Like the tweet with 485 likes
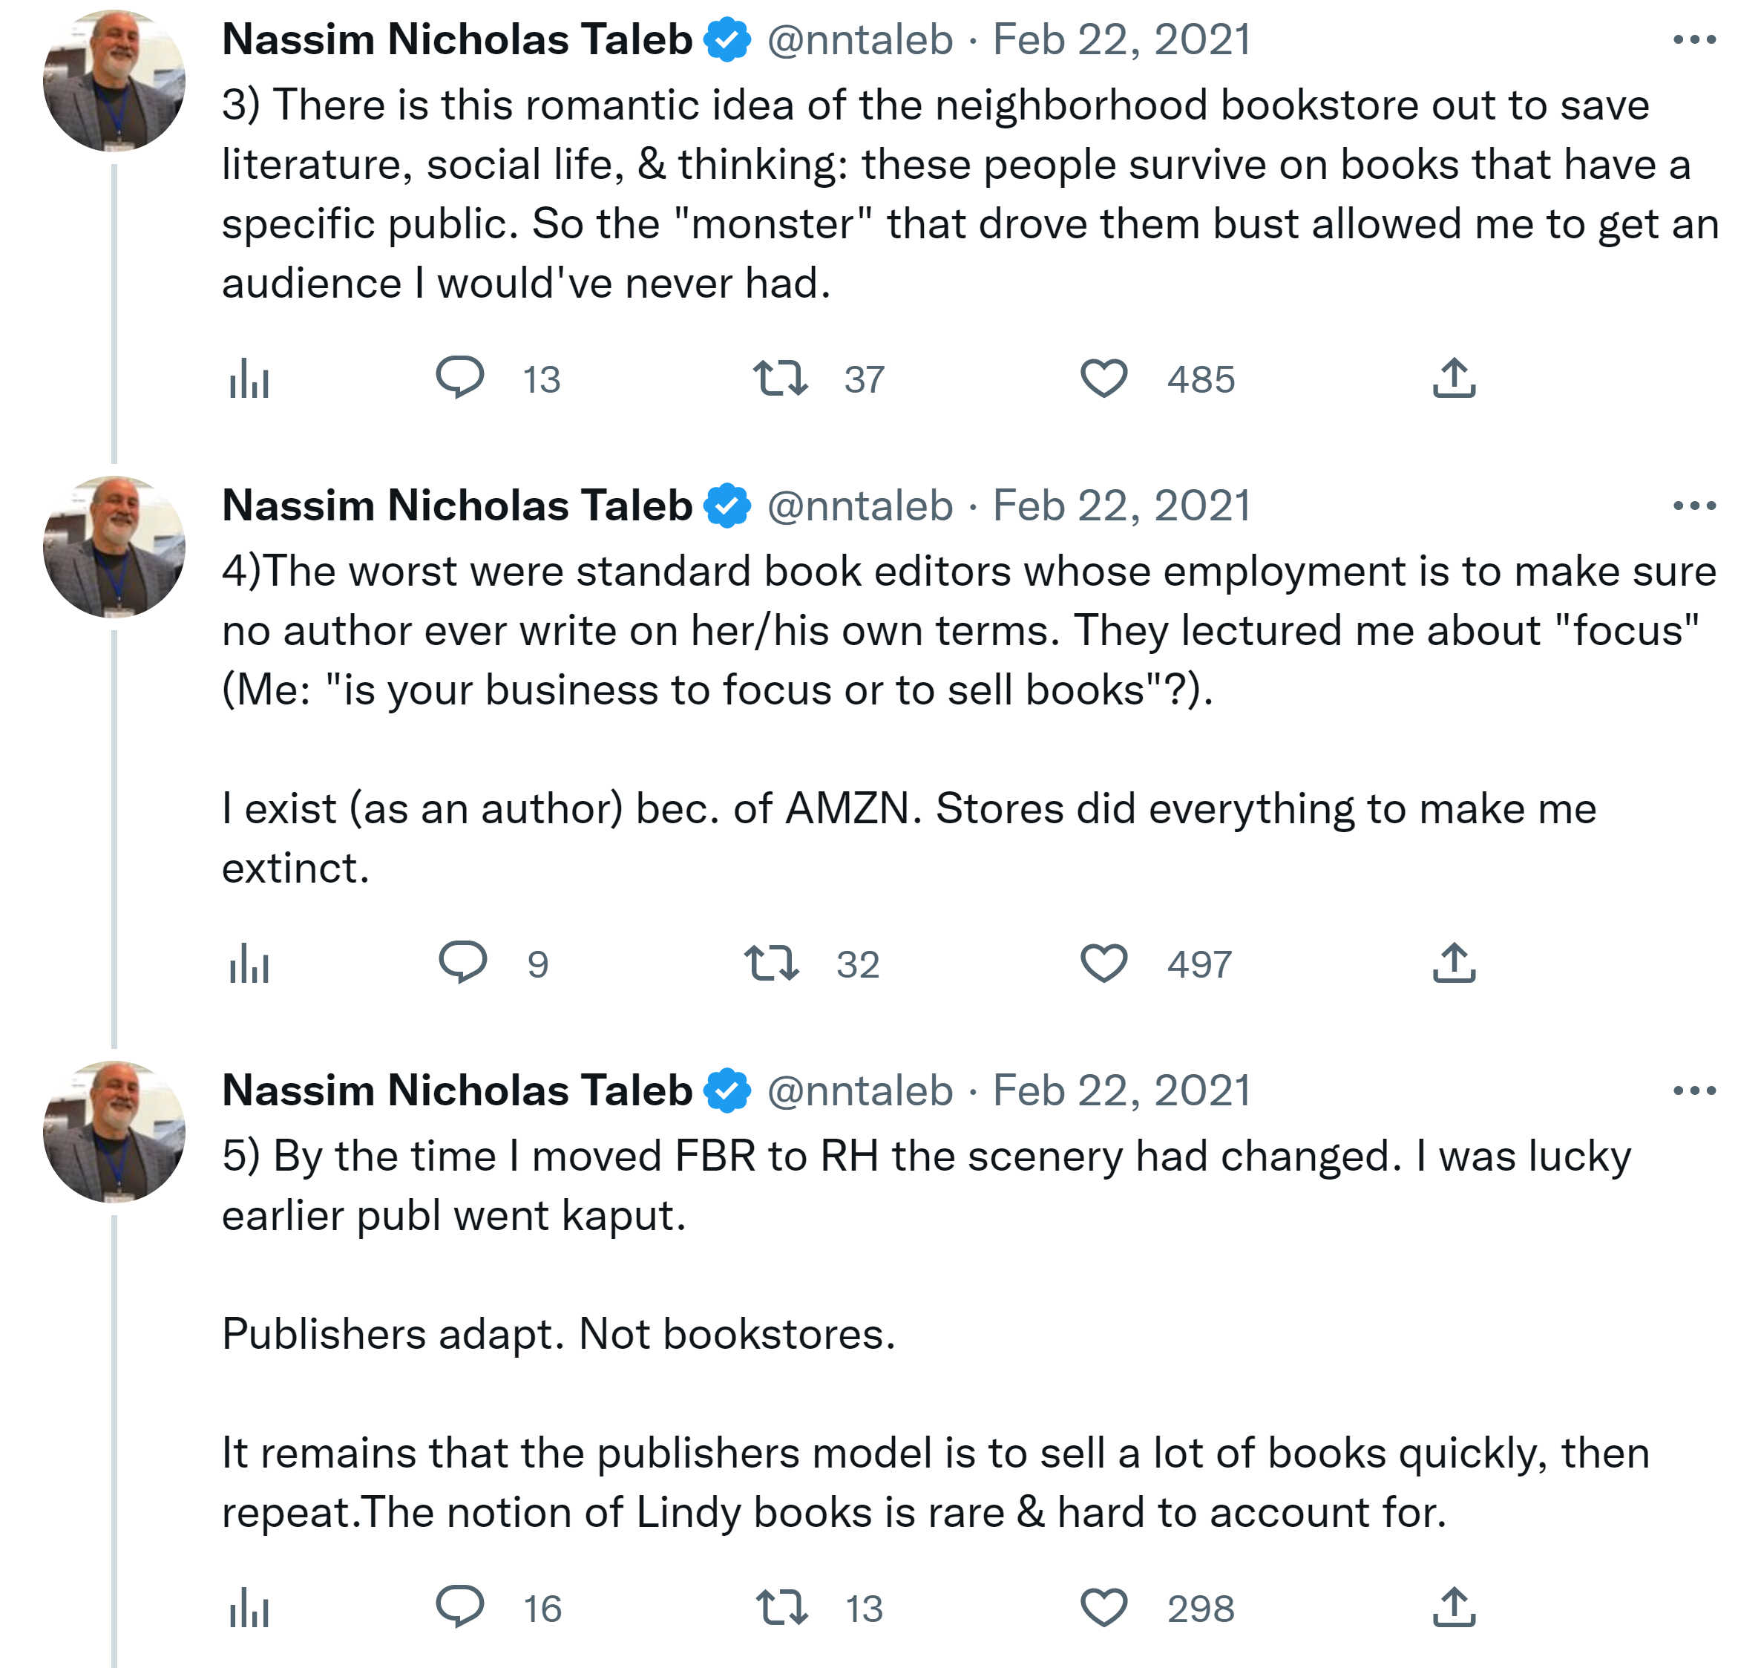This screenshot has width=1761, height=1668. (1104, 378)
